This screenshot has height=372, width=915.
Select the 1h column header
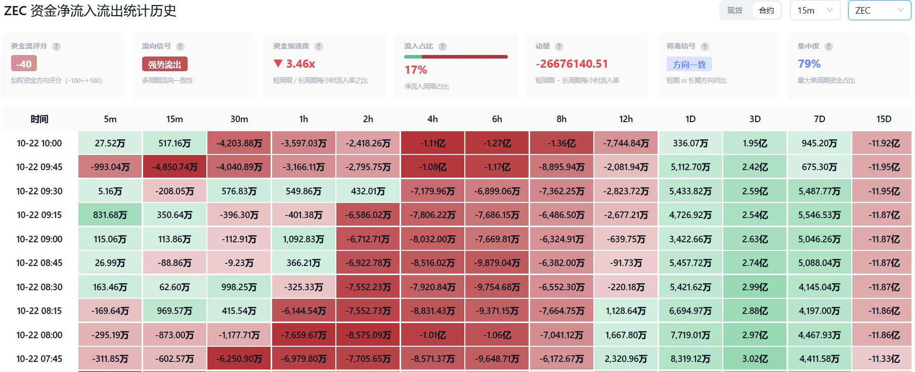coord(303,119)
